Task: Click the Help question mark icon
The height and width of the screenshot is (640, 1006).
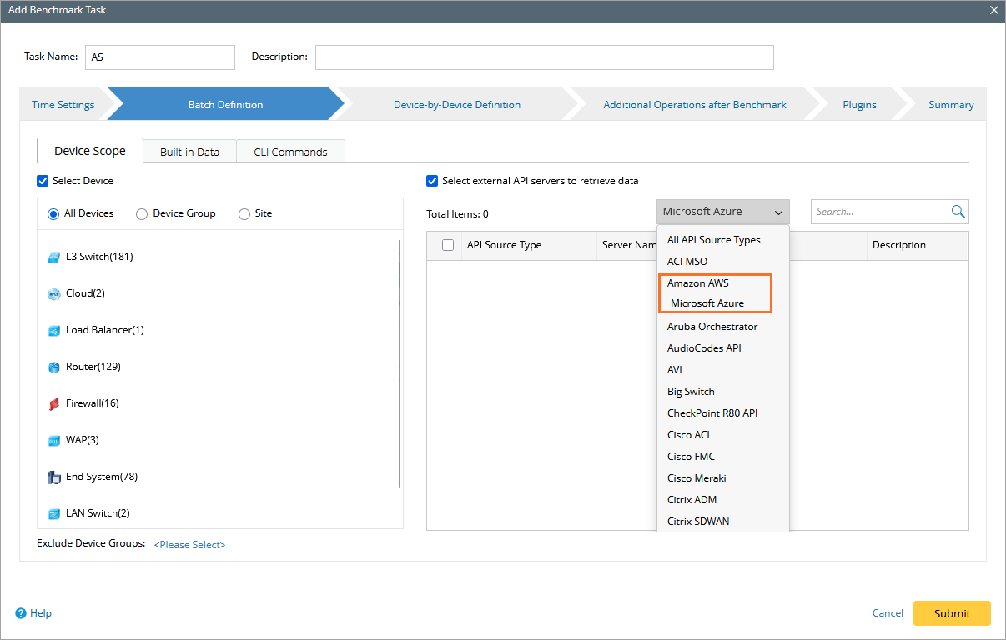Action: 21,613
